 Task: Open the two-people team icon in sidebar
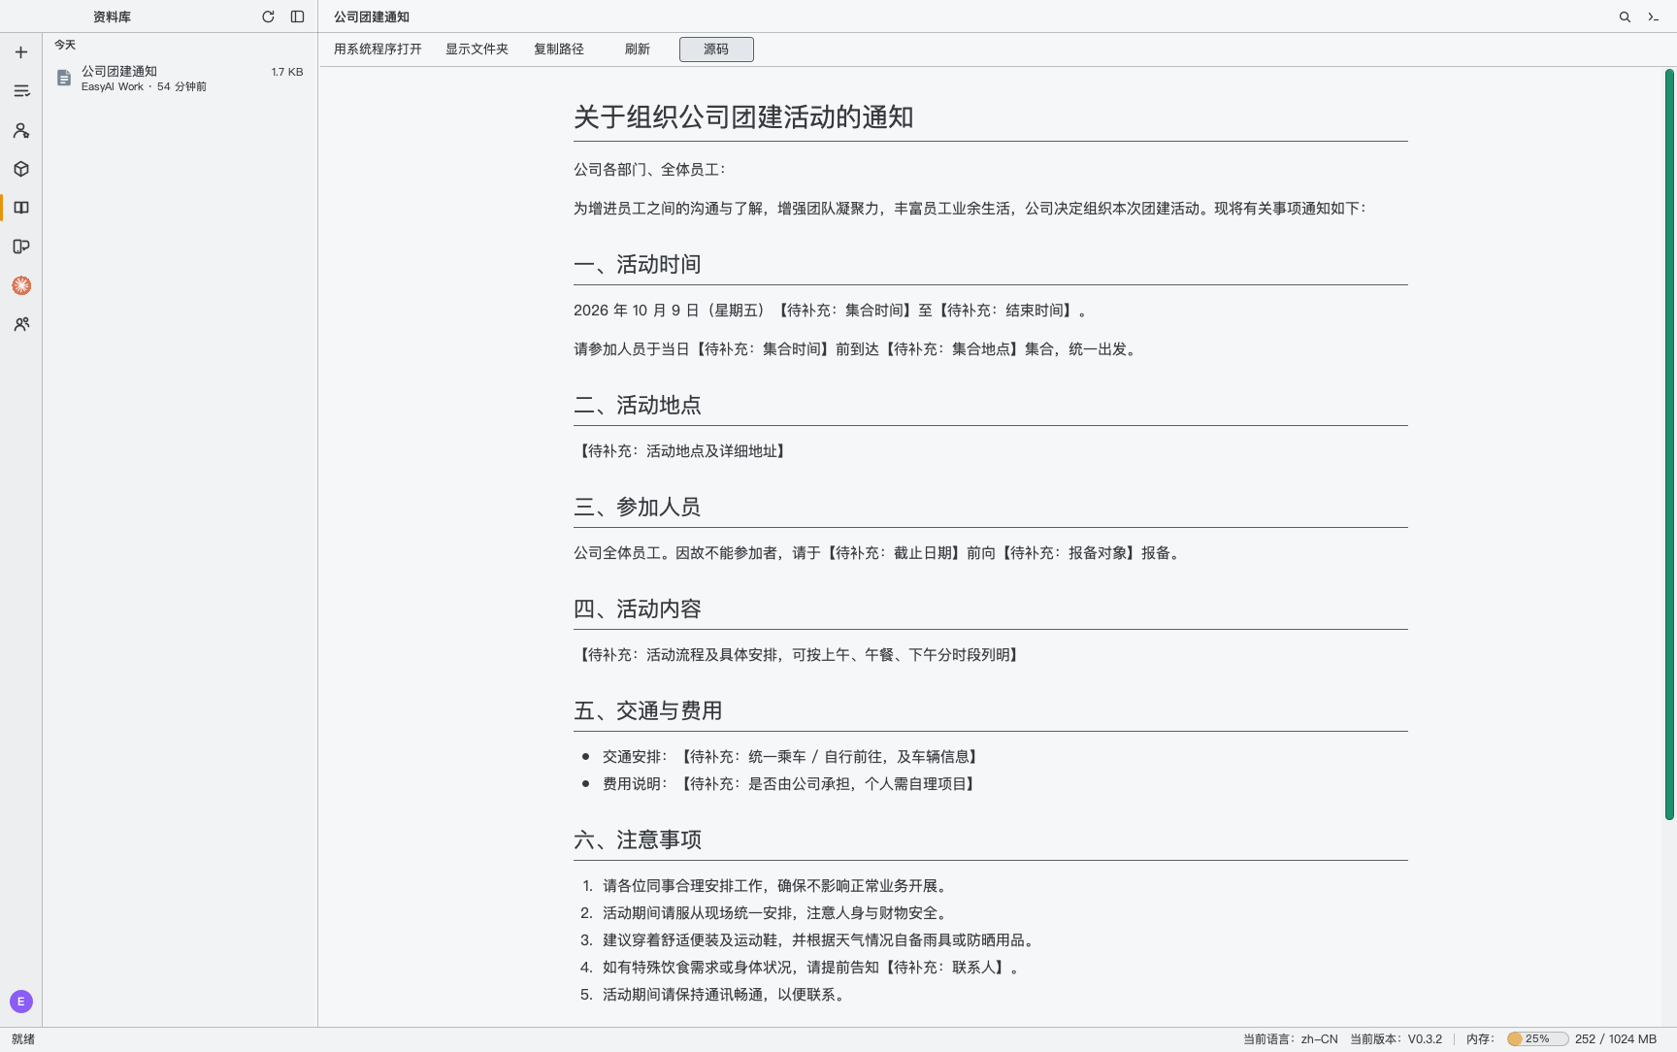(x=21, y=324)
